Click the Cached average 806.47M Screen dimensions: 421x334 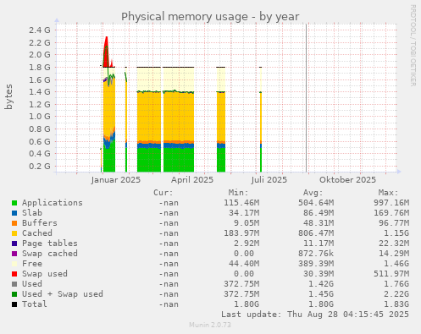point(316,233)
